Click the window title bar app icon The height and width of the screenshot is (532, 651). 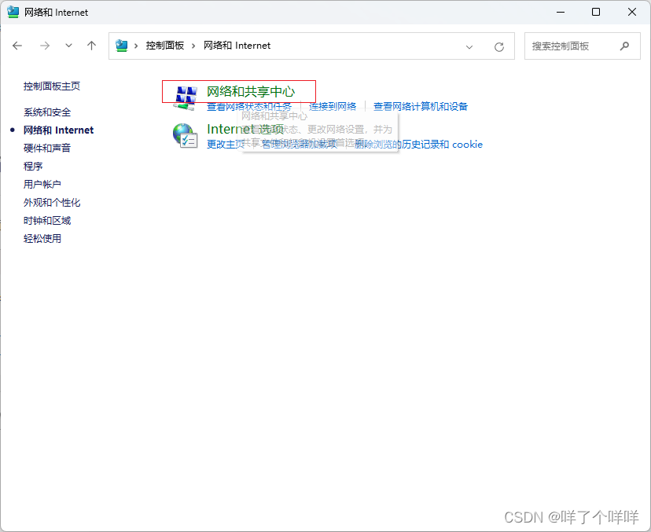click(x=13, y=12)
